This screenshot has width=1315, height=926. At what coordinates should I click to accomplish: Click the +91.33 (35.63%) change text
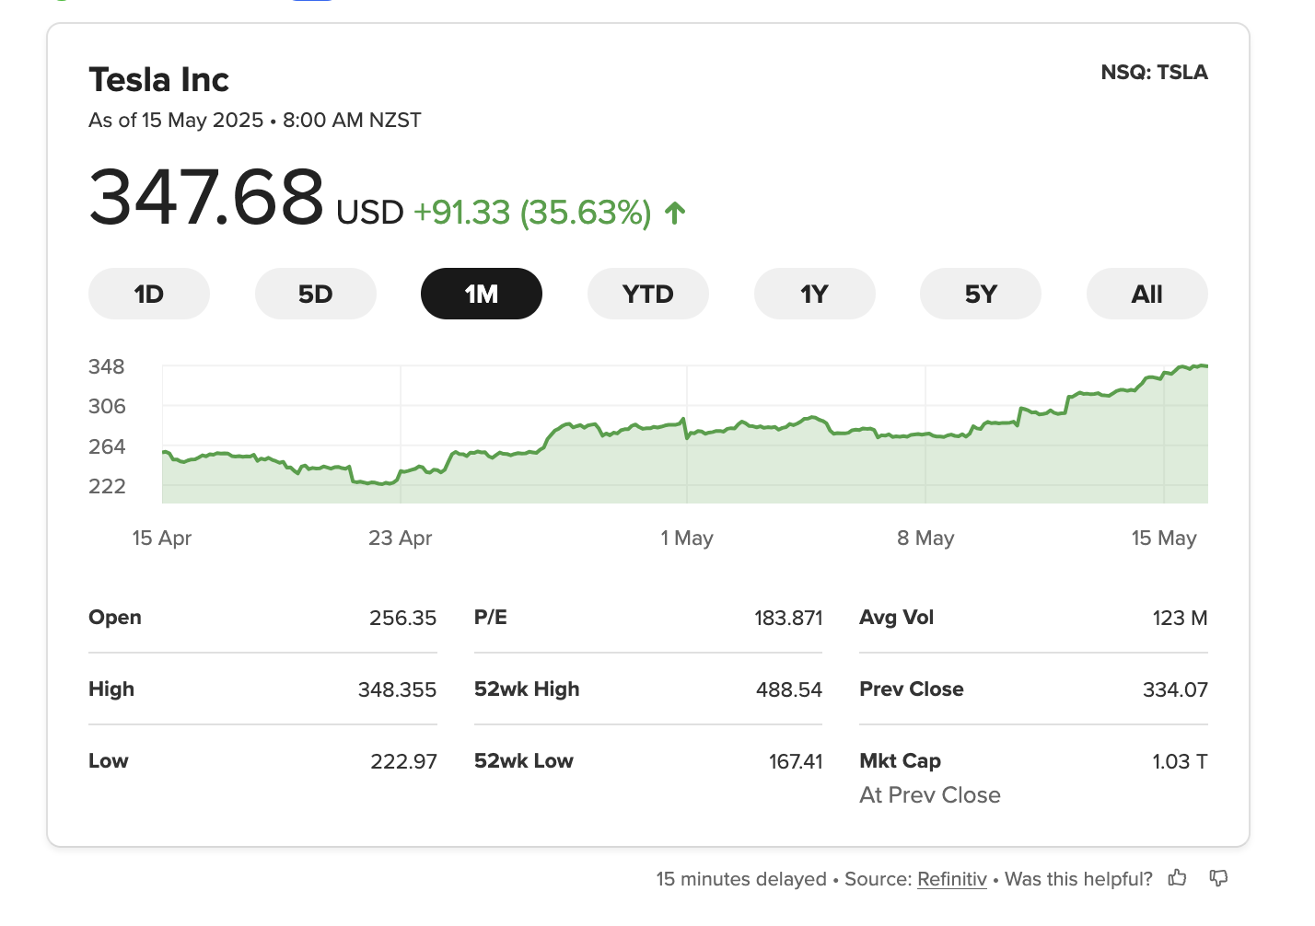[x=532, y=213]
